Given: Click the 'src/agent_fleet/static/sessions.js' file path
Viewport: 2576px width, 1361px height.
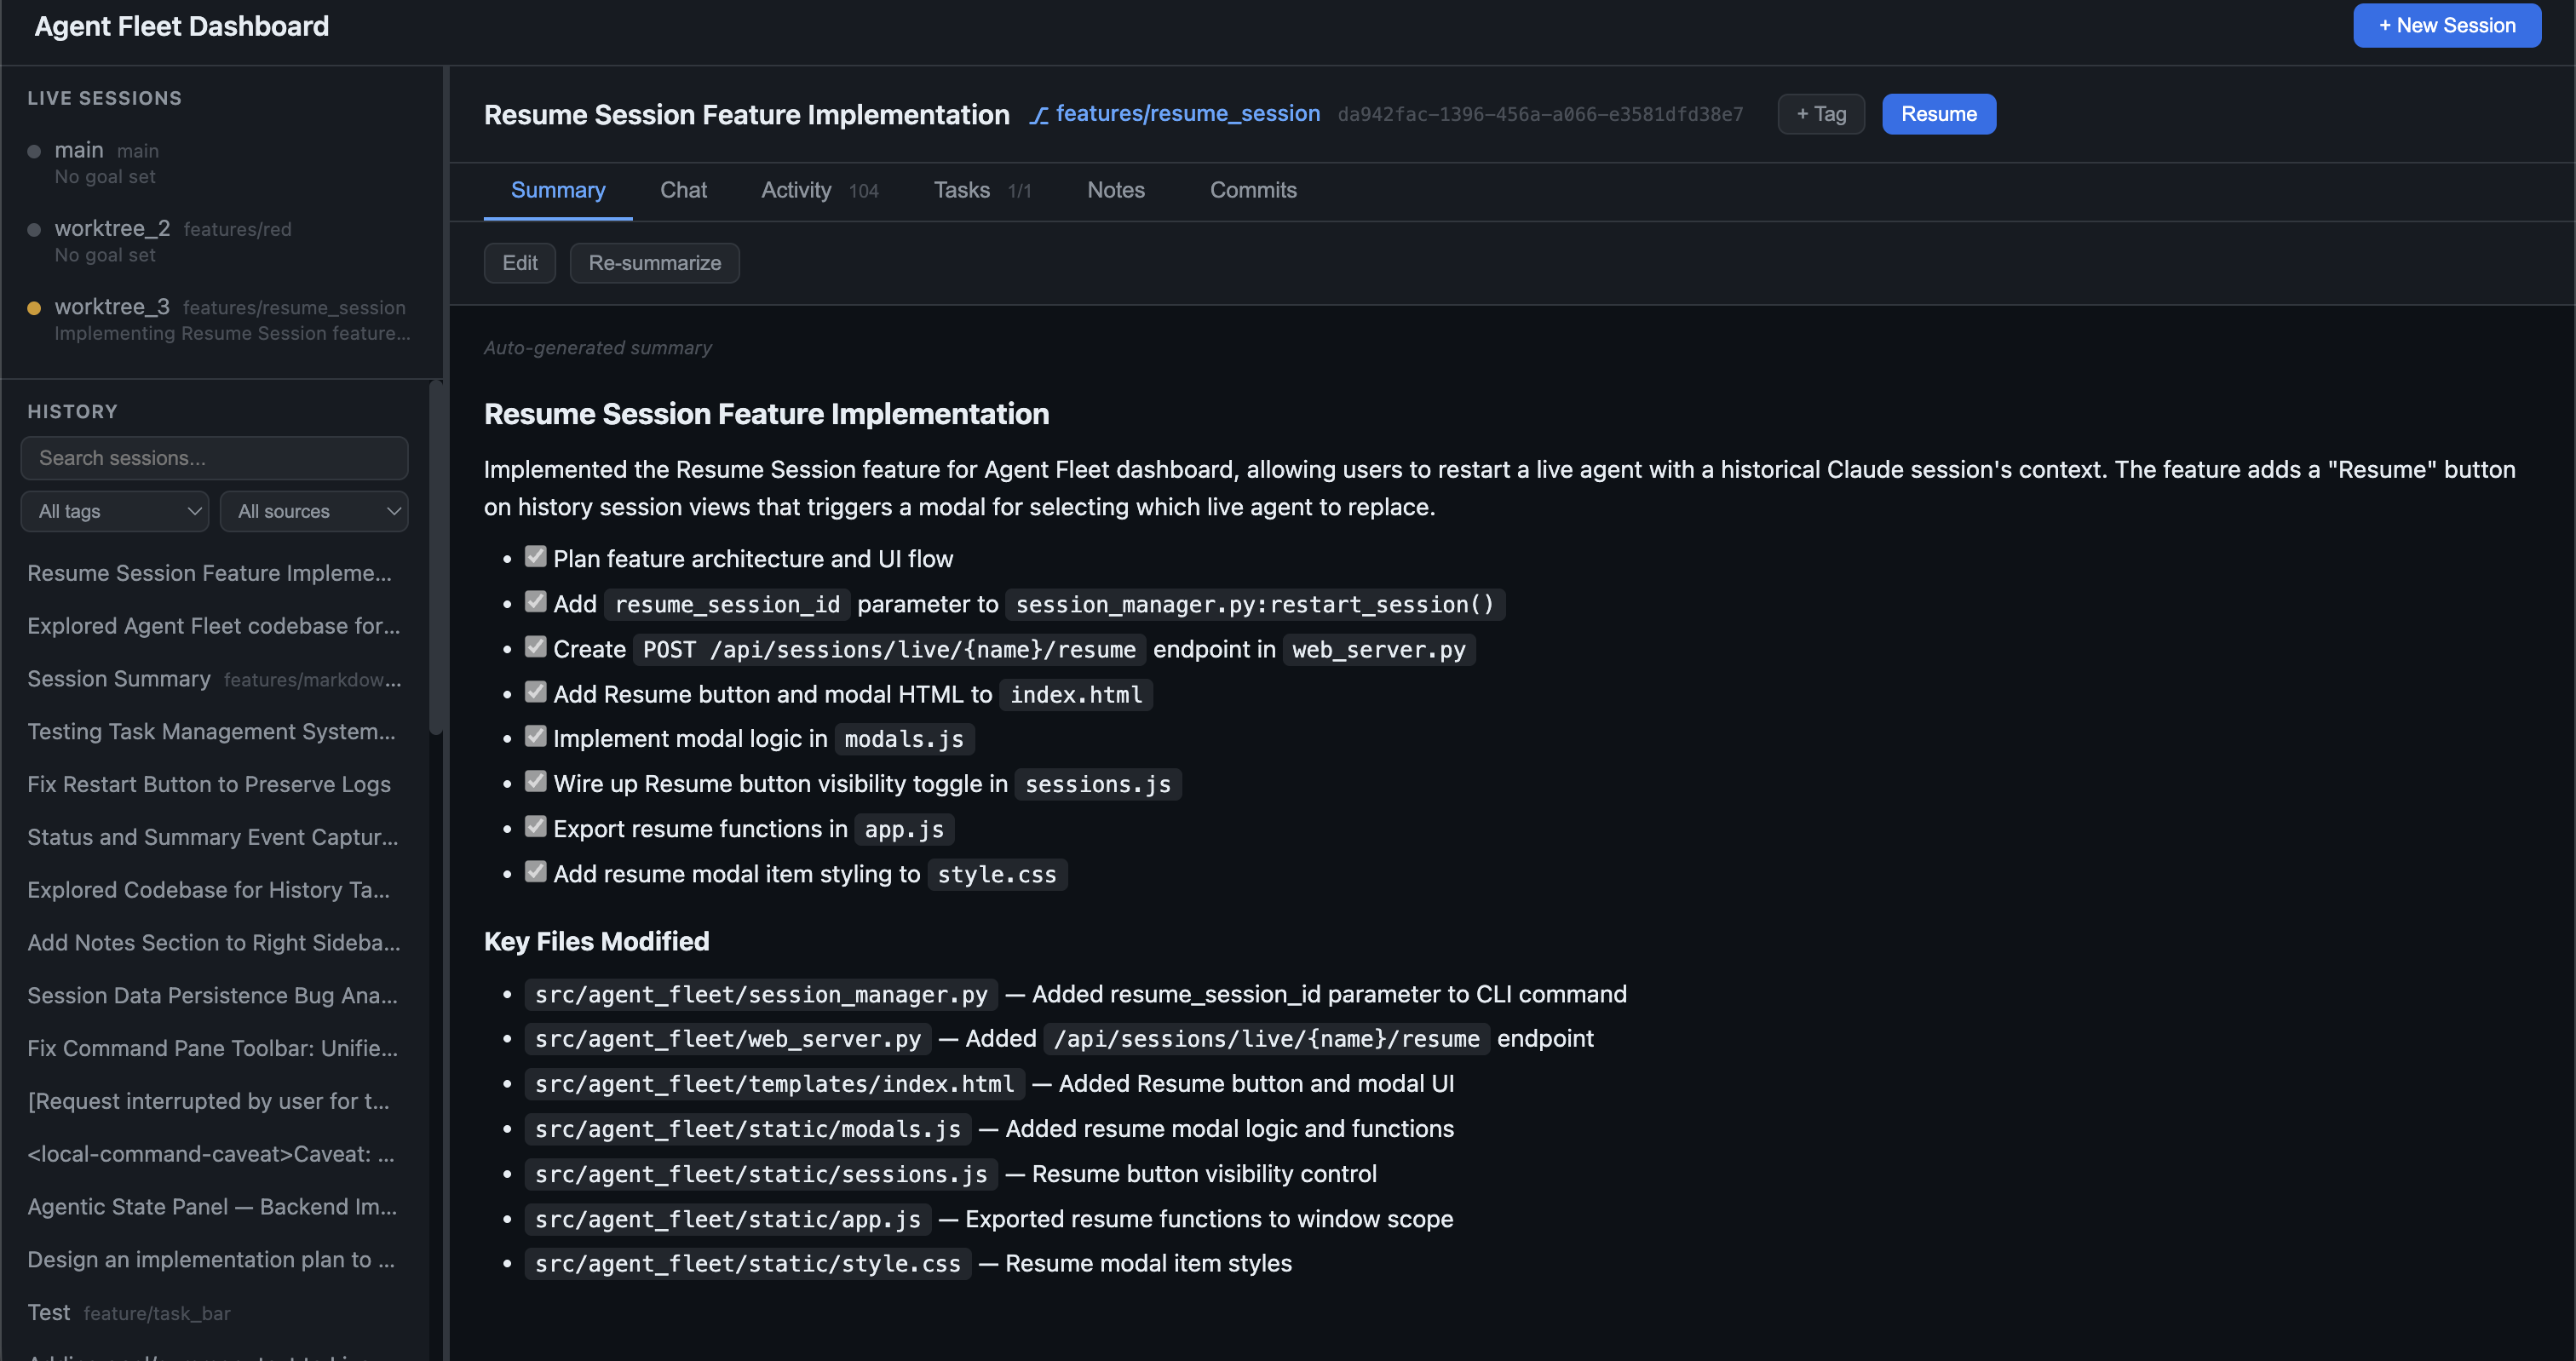Looking at the screenshot, I should [761, 1174].
